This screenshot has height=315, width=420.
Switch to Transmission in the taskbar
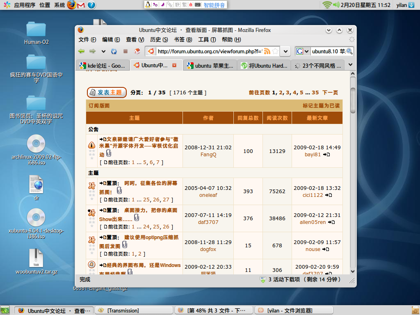[134, 310]
